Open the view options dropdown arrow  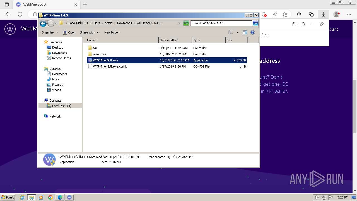coord(237,32)
